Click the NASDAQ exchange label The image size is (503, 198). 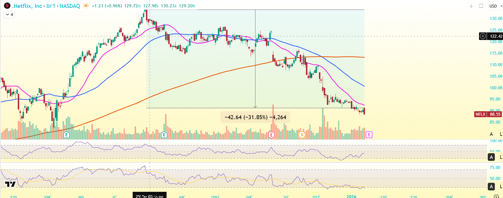click(70, 6)
